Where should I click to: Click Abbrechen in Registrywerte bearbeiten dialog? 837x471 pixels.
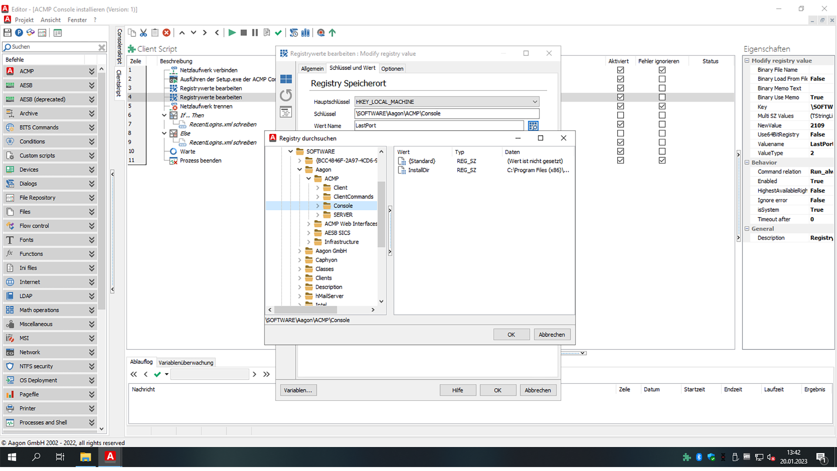tap(538, 390)
